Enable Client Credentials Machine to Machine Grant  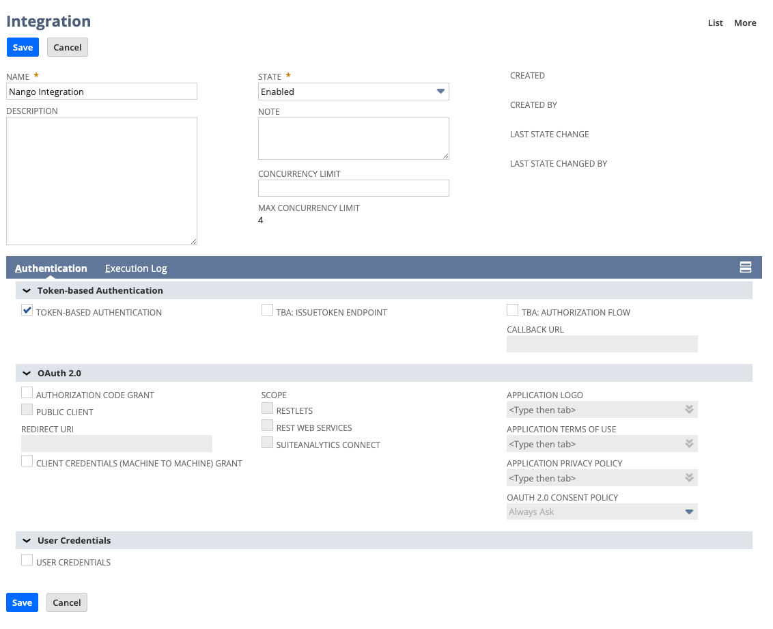(x=27, y=461)
